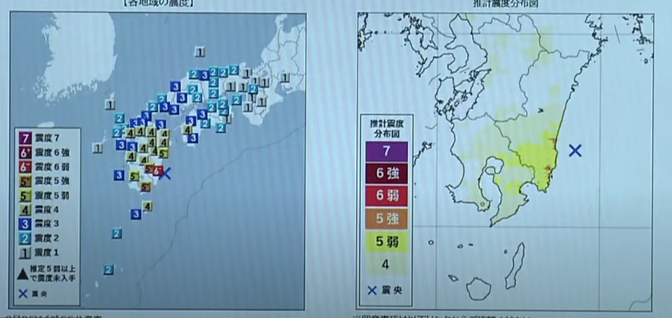
Task: Click the red hotspot on the right map coast
Action: coord(549,169)
